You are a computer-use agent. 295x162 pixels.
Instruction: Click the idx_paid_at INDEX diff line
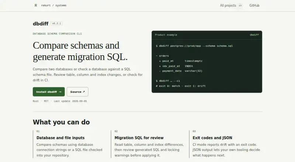pos(176,66)
